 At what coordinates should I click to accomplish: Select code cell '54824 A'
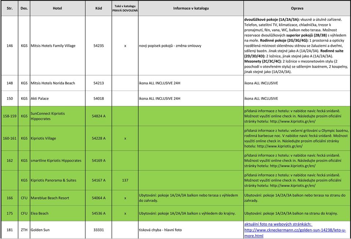pos(98,116)
